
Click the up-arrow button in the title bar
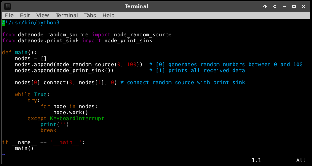[265, 6]
